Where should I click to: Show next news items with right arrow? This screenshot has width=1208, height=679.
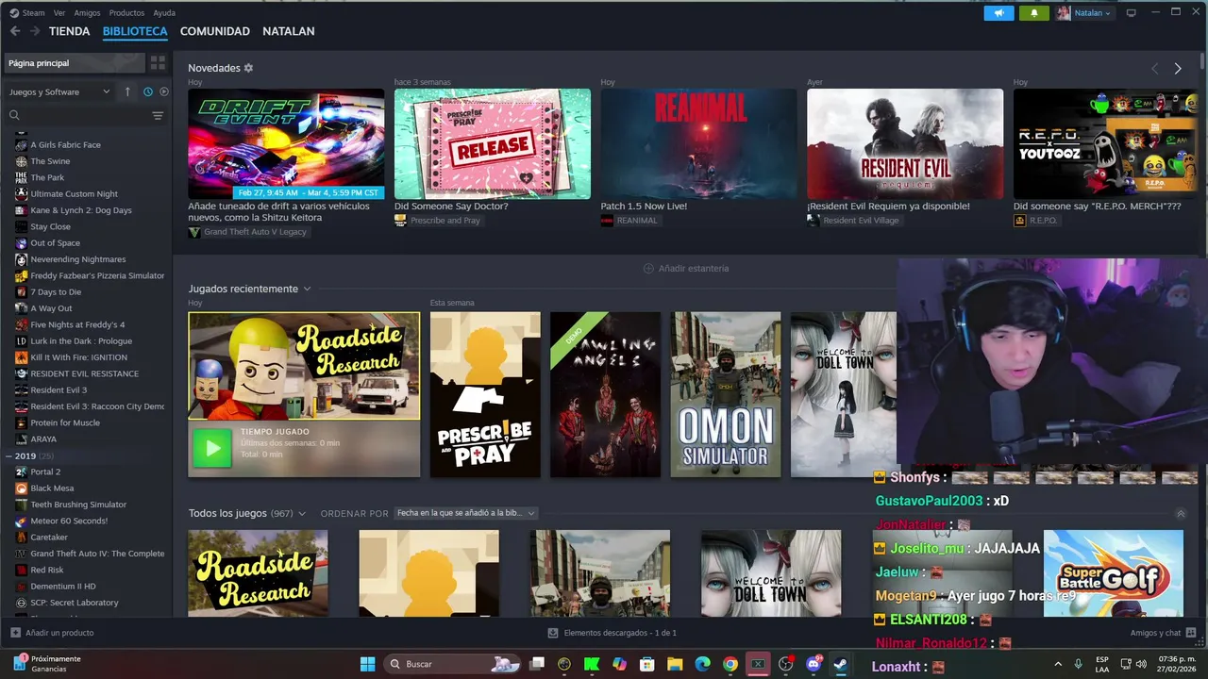coord(1178,68)
